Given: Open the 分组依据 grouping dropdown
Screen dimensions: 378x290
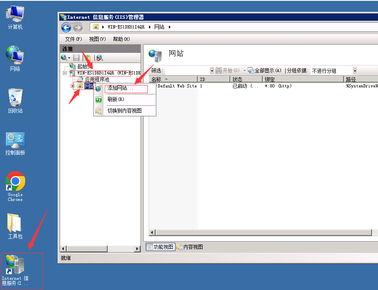Looking at the screenshot, I should pos(354,71).
